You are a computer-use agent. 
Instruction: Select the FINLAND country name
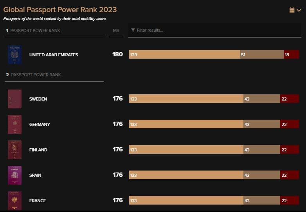point(38,150)
